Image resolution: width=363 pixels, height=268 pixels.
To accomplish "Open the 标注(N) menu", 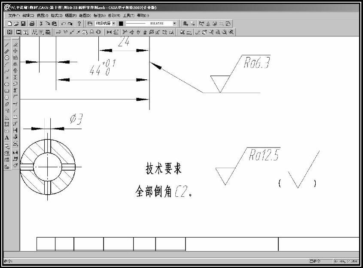I will (99, 15).
